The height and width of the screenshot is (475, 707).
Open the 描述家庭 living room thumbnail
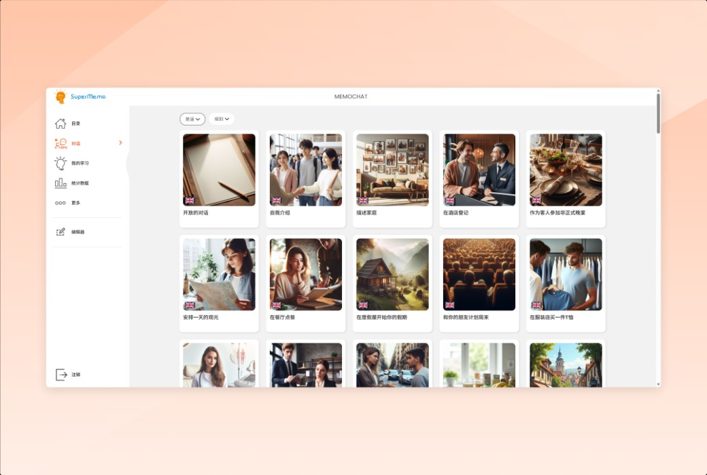392,170
